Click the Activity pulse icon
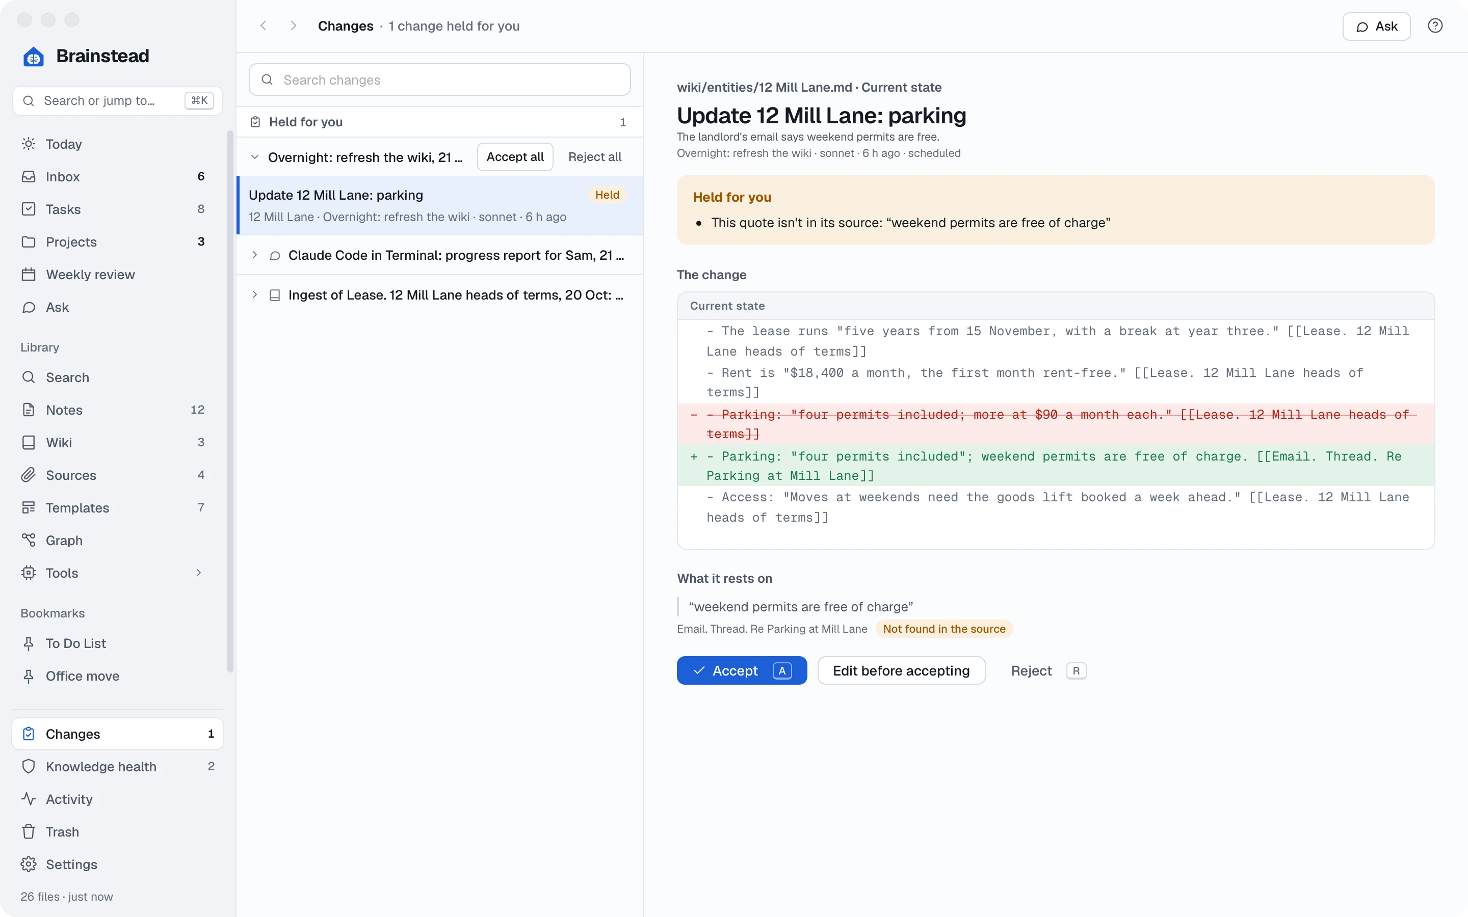Image resolution: width=1468 pixels, height=917 pixels. (x=29, y=799)
